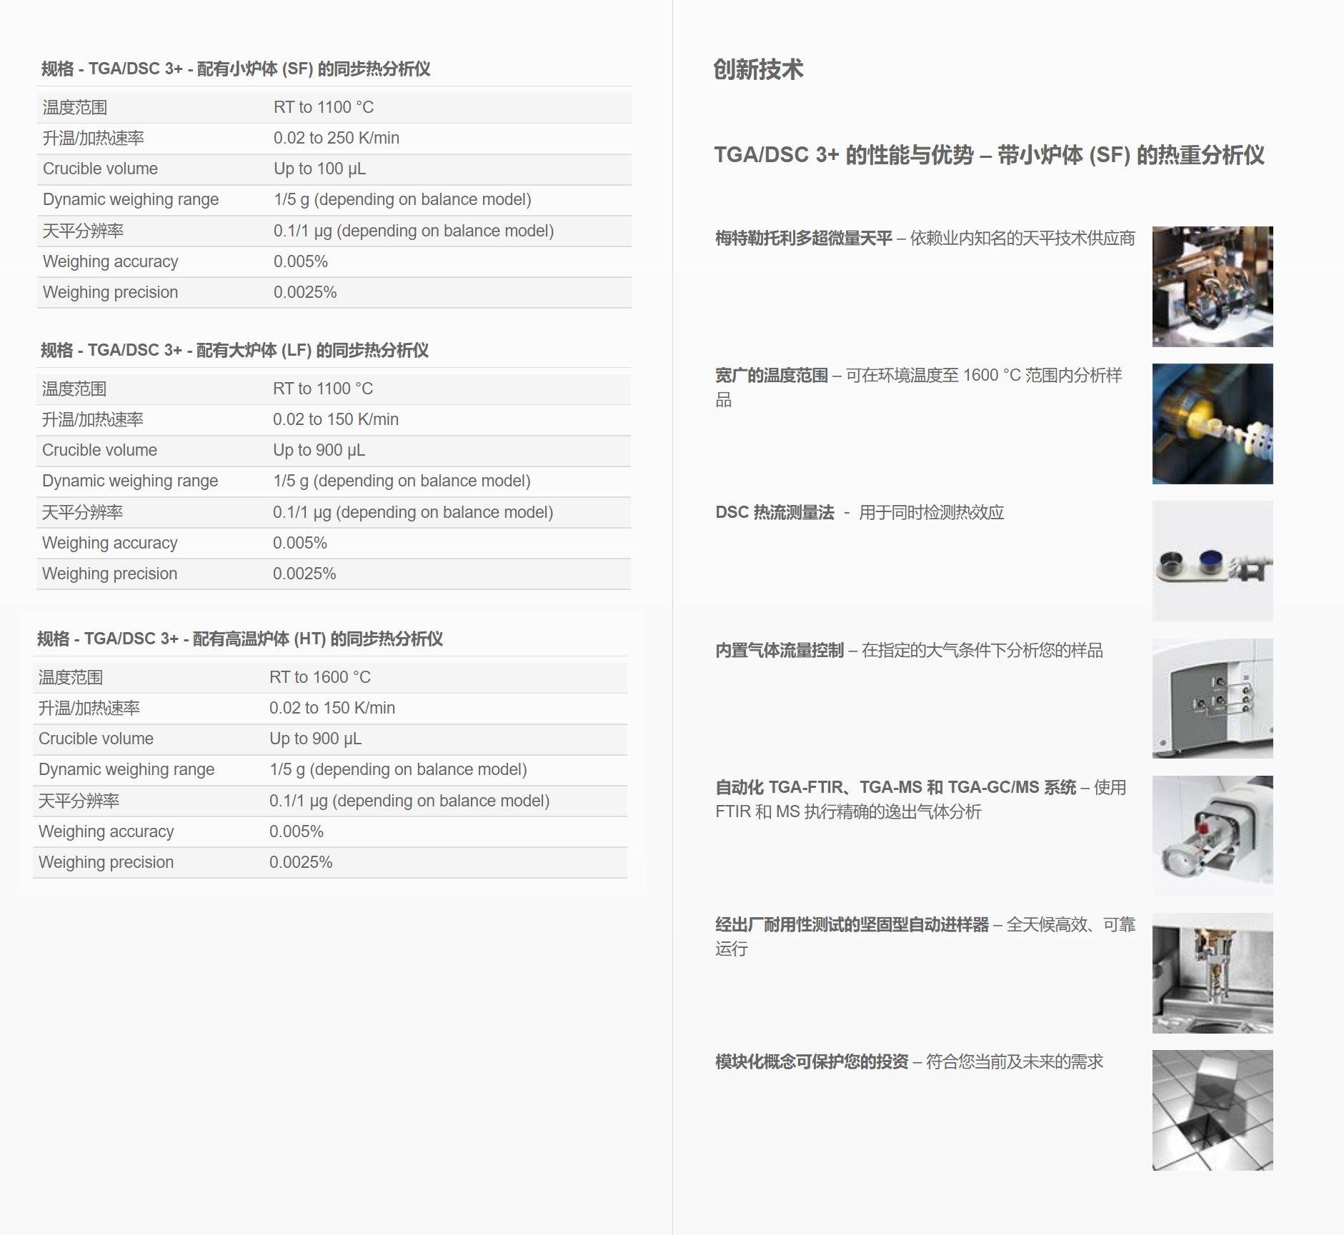Image resolution: width=1344 pixels, height=1235 pixels.
Task: Open the wide temperature range furnace thumbnail
Action: coord(1213,424)
